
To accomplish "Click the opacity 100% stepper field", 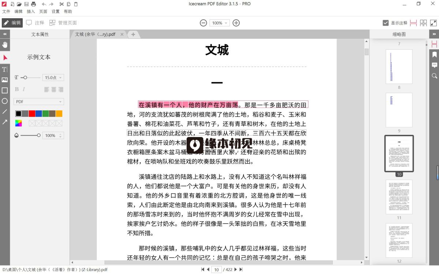I will pos(53,136).
